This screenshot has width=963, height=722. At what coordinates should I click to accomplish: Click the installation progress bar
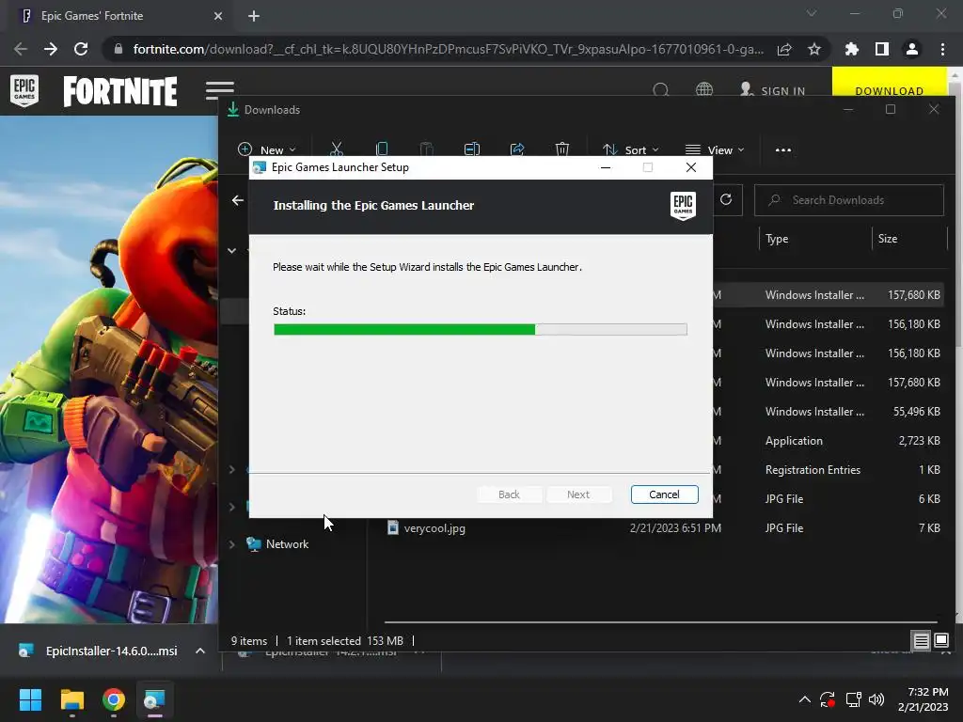481,330
